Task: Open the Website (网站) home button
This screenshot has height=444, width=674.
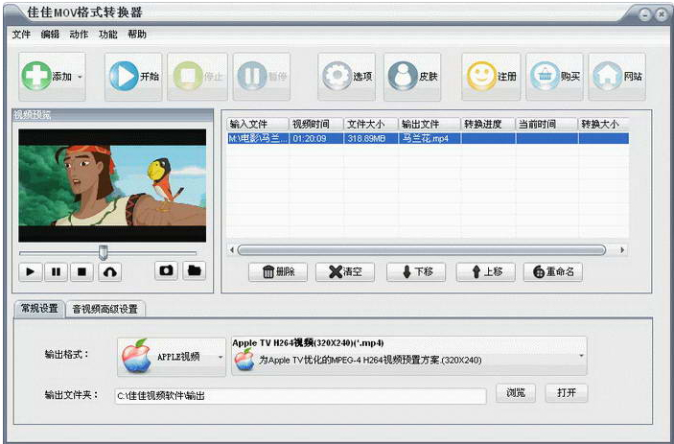Action: 616,77
